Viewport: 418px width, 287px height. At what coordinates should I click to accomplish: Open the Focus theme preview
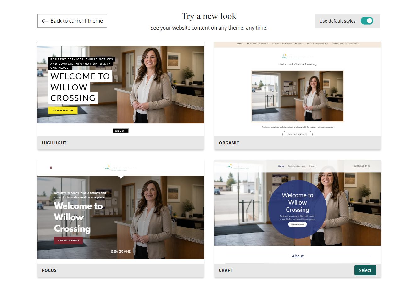pos(121,211)
